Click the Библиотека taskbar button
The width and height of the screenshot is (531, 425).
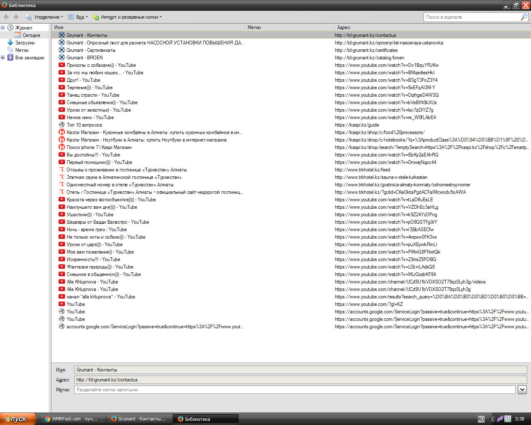(x=205, y=419)
